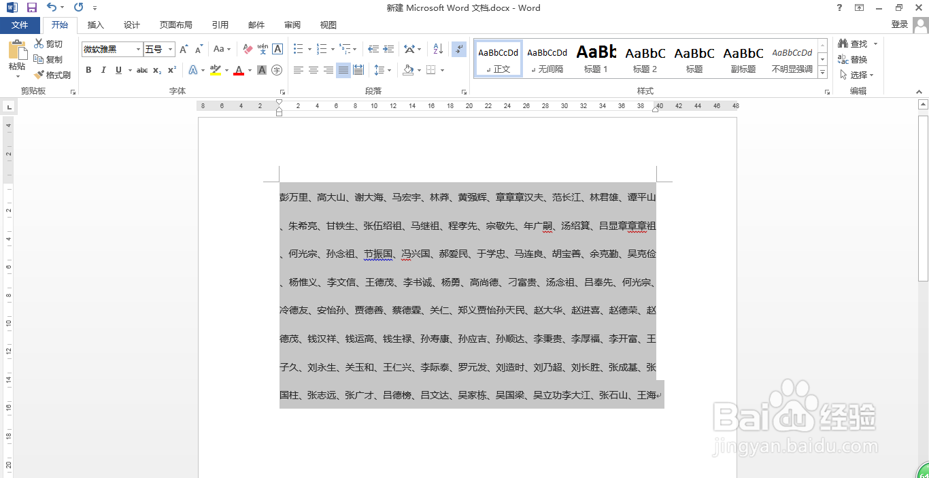
Task: Apply strikethrough to the selected names
Action: pos(141,70)
